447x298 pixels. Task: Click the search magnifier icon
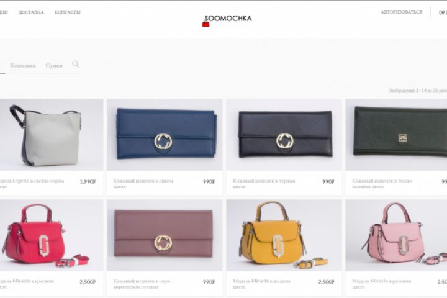click(75, 64)
